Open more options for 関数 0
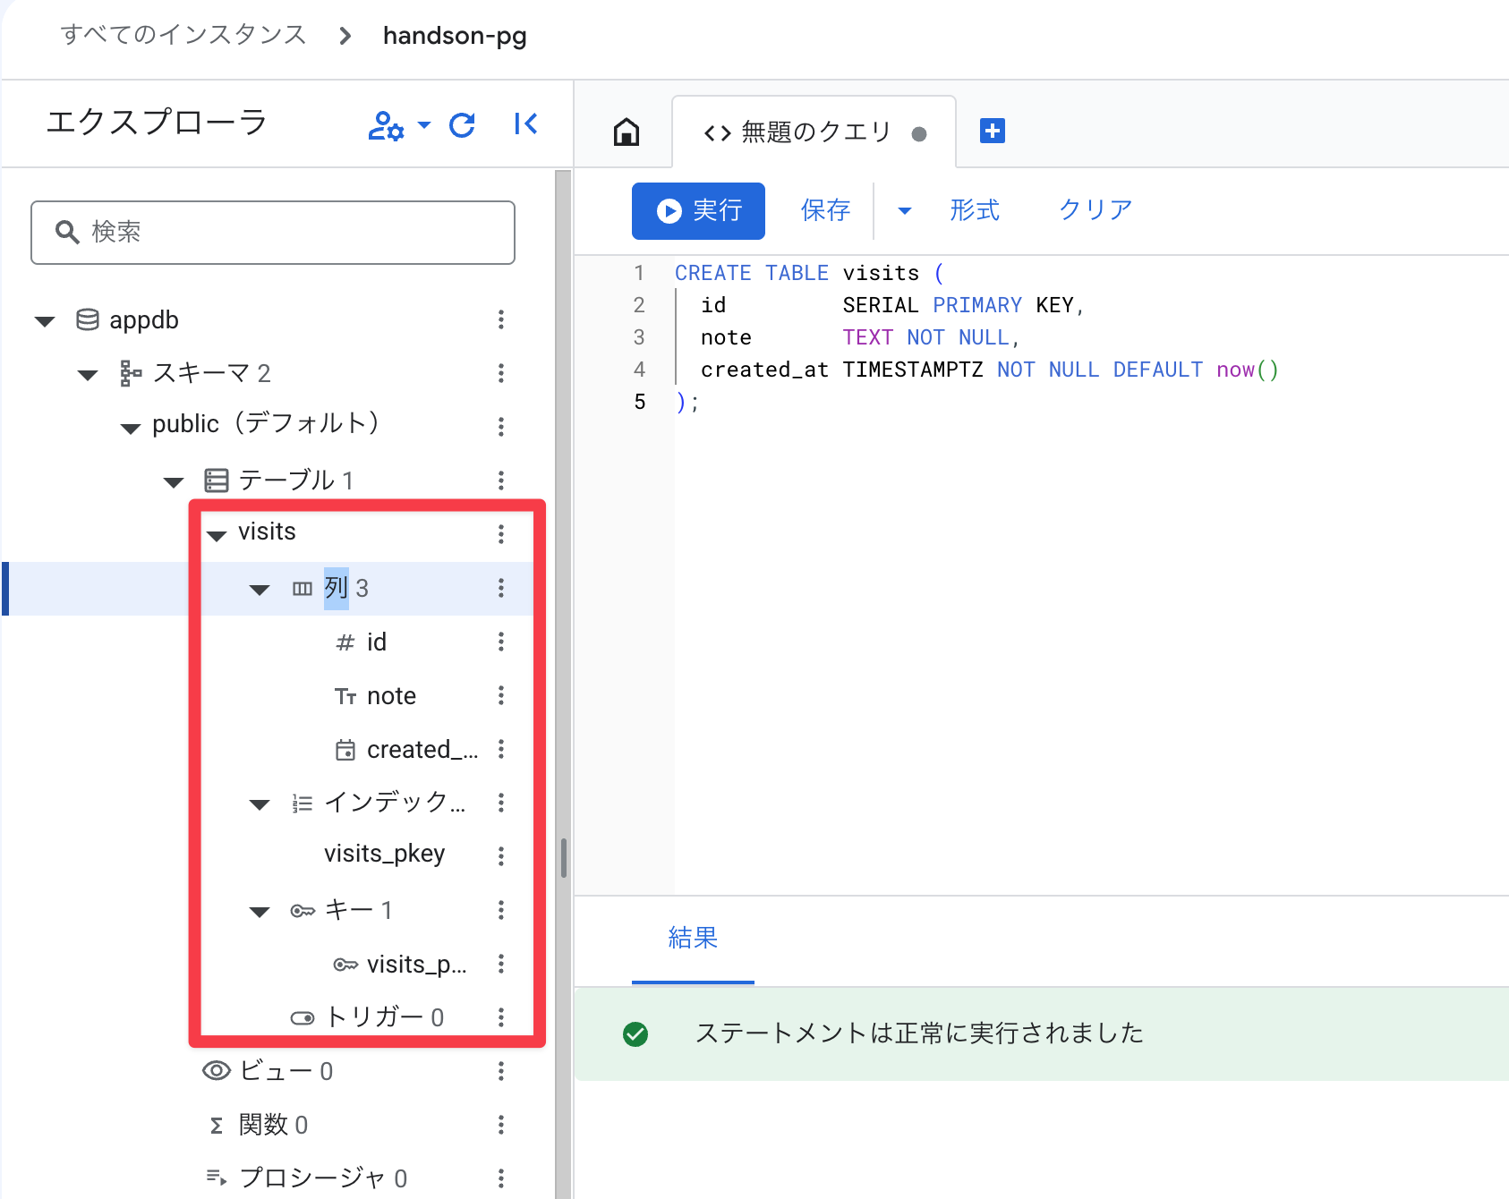Screen dimensions: 1509x1199 501,1125
